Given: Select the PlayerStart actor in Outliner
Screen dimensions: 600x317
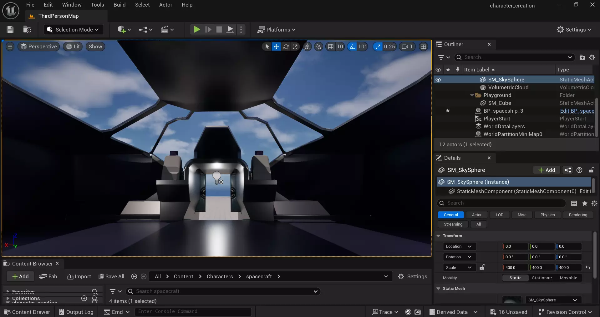Looking at the screenshot, I should (x=497, y=119).
